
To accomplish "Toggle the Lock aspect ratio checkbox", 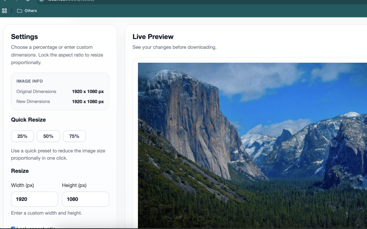I will click(13, 228).
